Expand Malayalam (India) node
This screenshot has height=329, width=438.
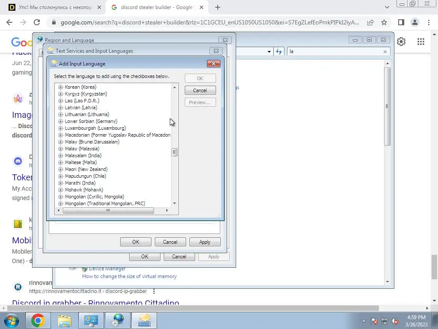(60, 156)
